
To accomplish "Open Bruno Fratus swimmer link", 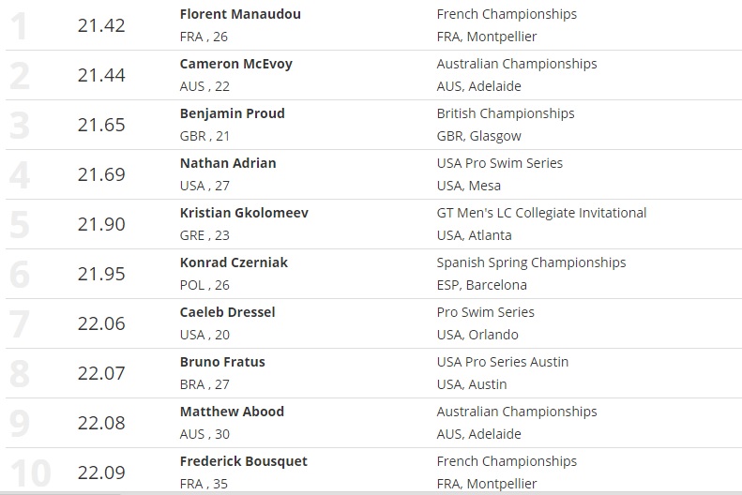I will point(222,362).
